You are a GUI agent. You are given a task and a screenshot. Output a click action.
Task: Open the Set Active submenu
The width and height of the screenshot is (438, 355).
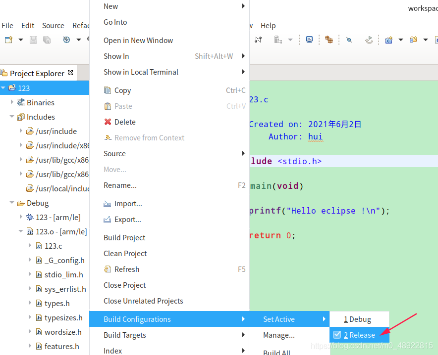[289, 319]
